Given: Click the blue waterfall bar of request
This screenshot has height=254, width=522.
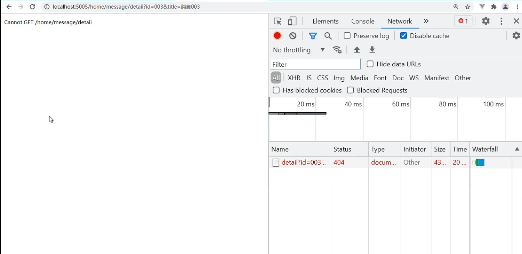Looking at the screenshot, I should click(x=481, y=162).
